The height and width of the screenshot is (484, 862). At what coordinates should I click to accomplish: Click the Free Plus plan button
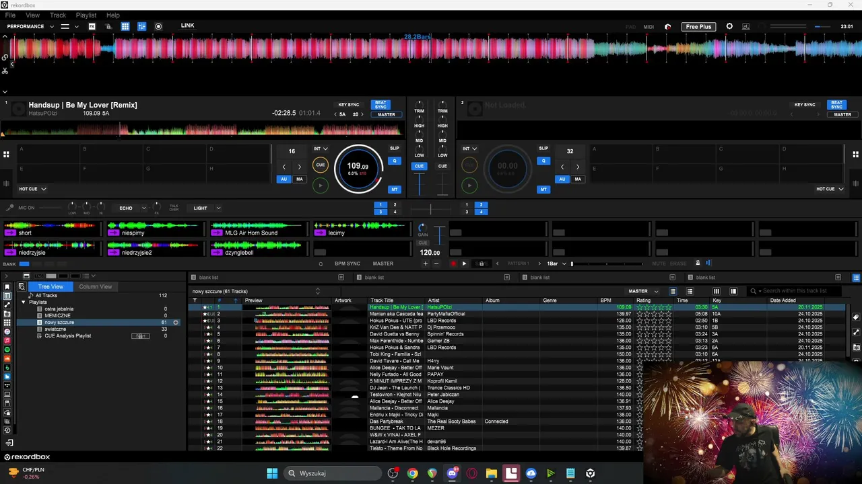point(698,26)
